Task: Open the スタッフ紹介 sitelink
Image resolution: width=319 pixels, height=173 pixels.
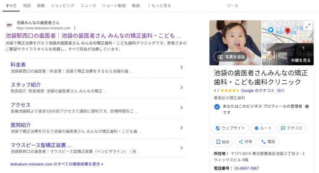Action: (x=26, y=85)
